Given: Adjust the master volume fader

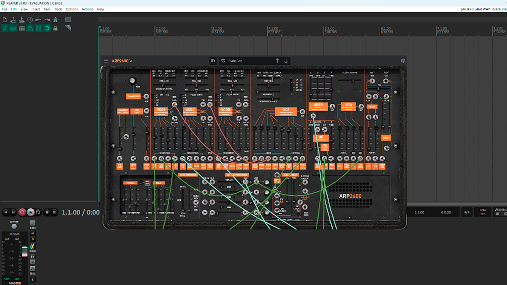Looking at the screenshot, I should (25, 251).
